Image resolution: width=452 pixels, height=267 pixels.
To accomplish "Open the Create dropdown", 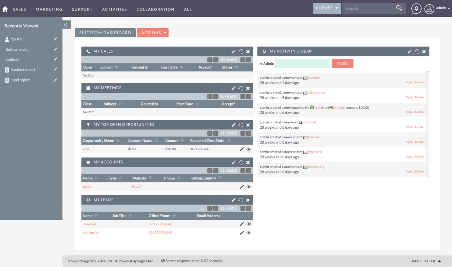I will [x=327, y=8].
